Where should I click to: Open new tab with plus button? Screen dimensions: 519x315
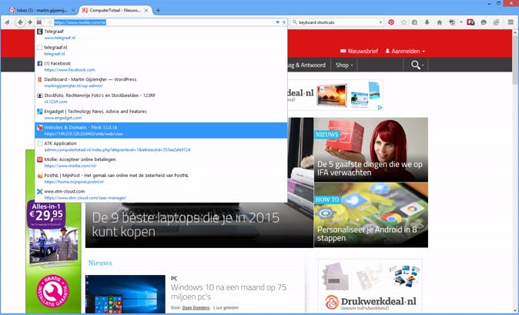(158, 10)
